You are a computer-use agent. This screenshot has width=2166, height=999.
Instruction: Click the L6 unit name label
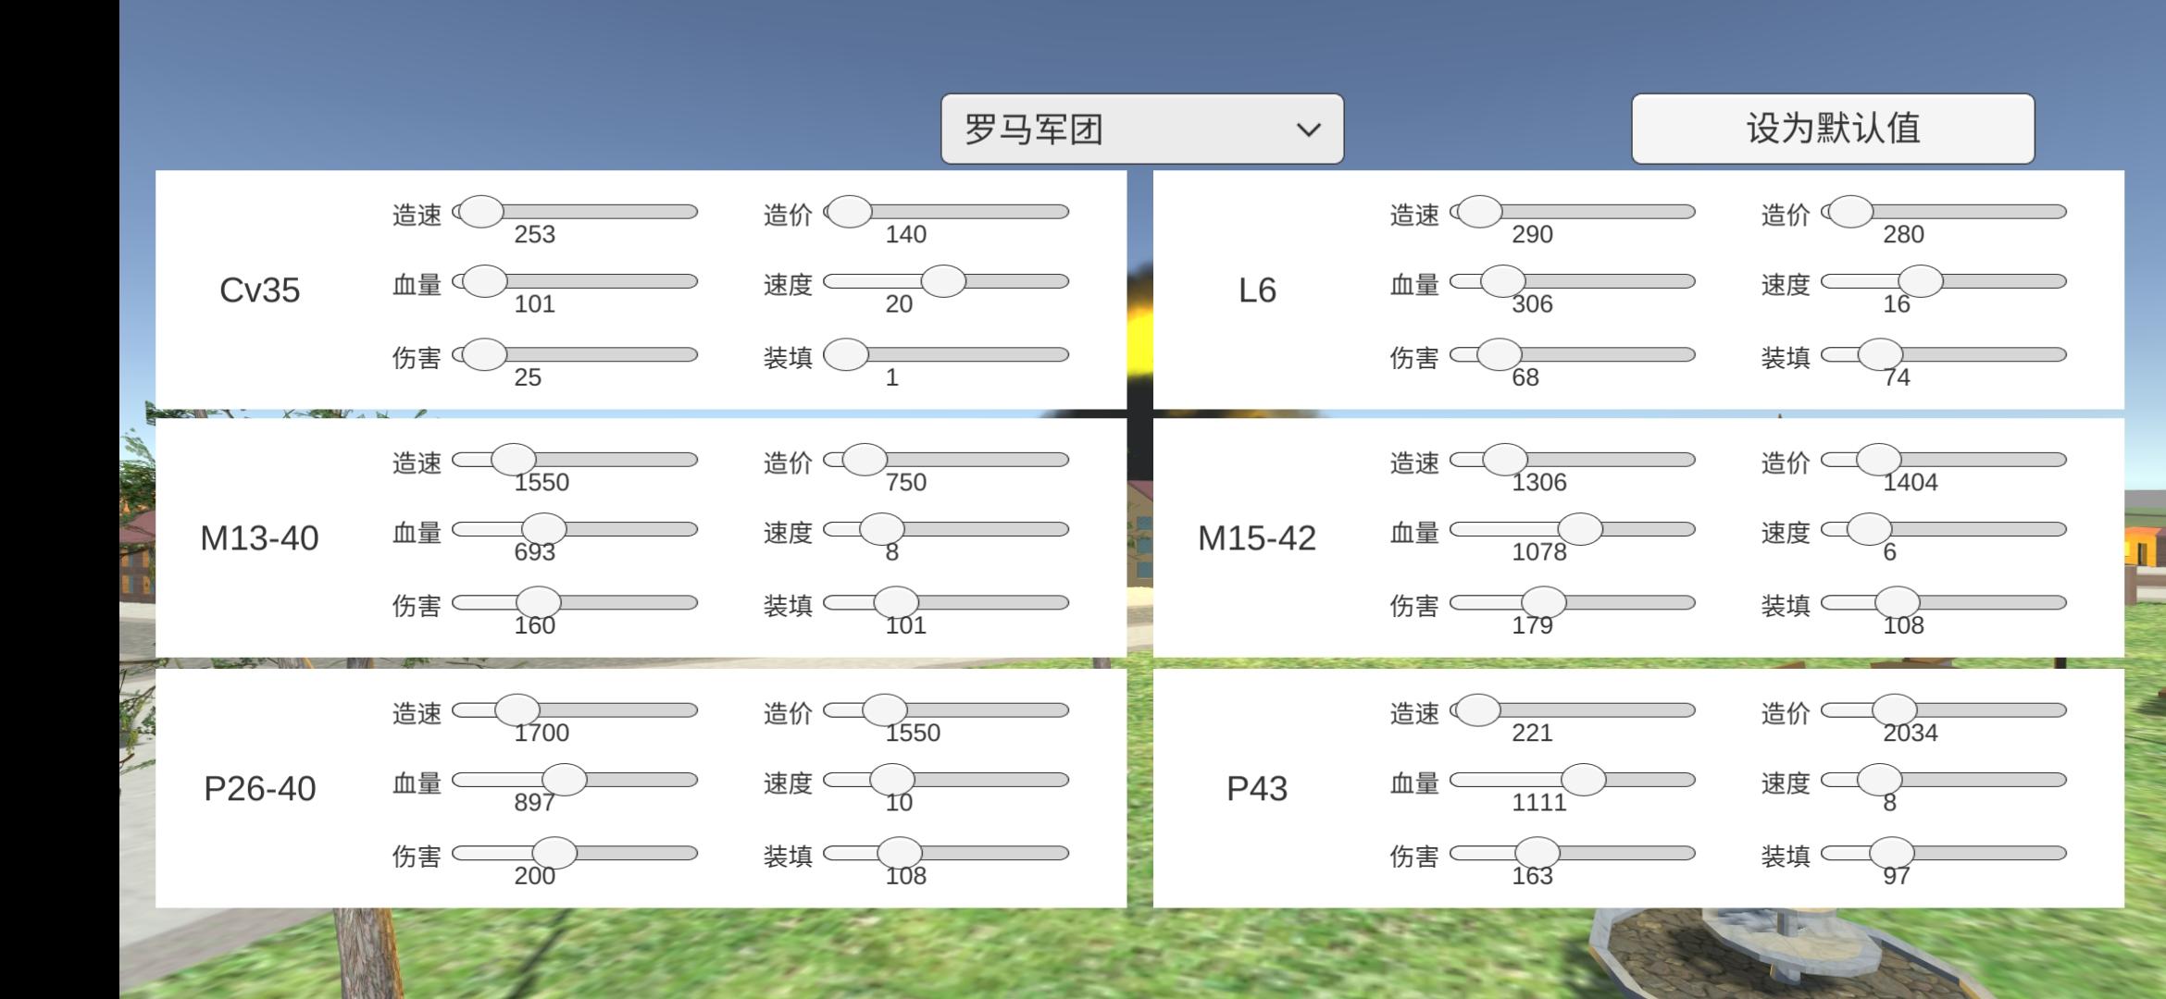point(1257,290)
